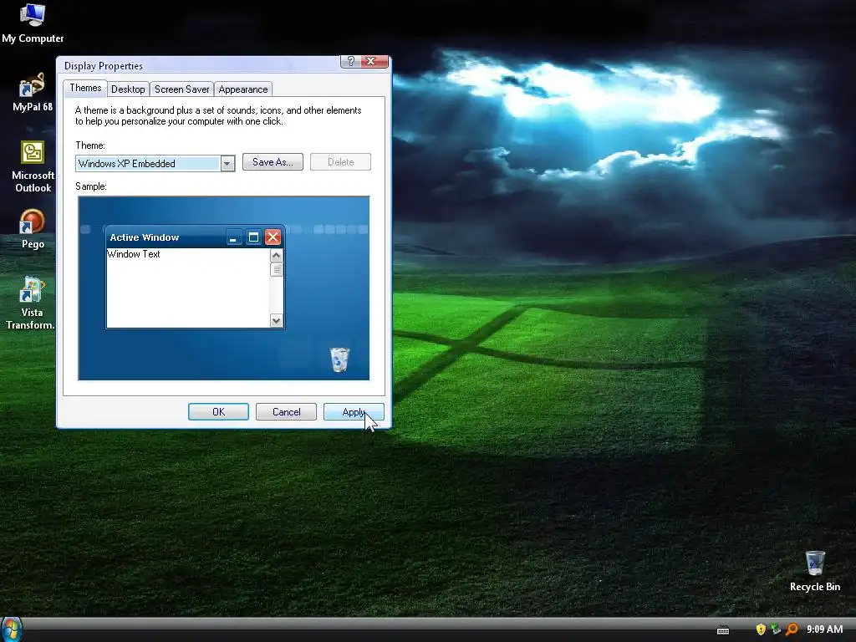Click the yellow security shield tray icon
The image size is (856, 642).
[761, 629]
